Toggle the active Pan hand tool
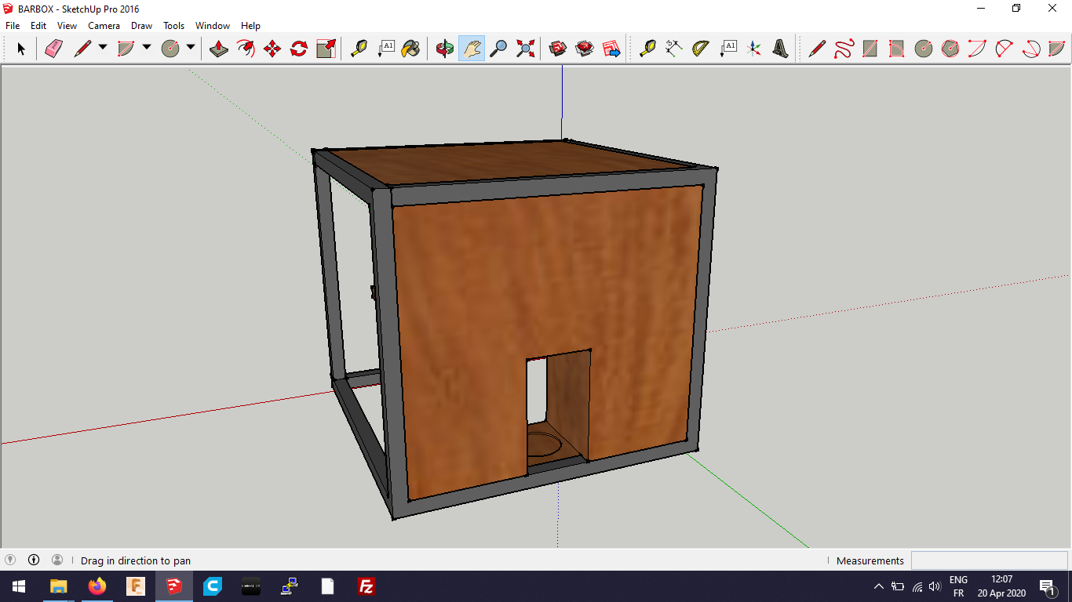 coord(472,49)
